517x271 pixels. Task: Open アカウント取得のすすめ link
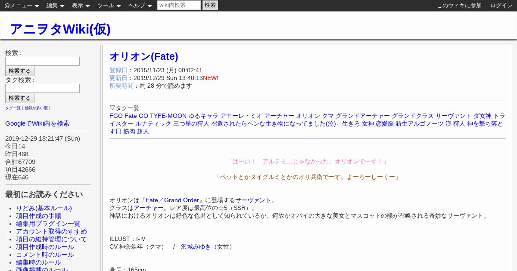[51, 231]
